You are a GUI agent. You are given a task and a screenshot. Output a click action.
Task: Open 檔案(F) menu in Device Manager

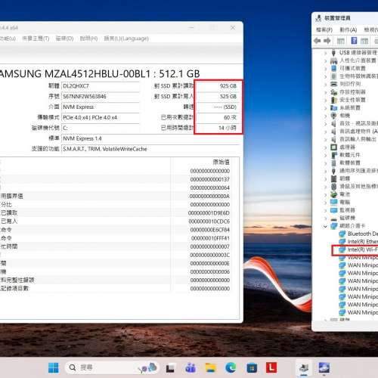[x=324, y=29]
